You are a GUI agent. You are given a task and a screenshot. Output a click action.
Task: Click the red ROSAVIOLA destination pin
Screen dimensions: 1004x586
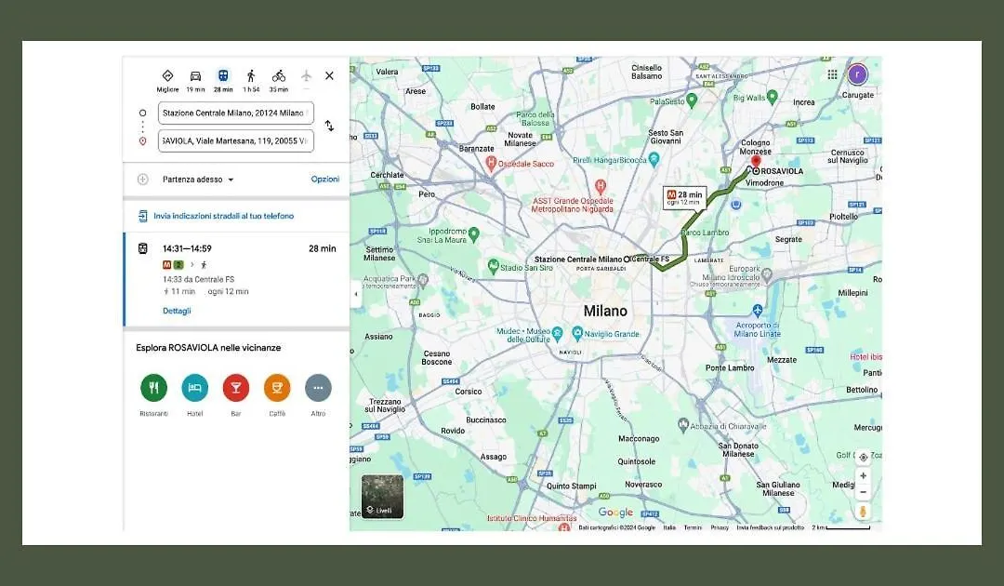point(756,162)
